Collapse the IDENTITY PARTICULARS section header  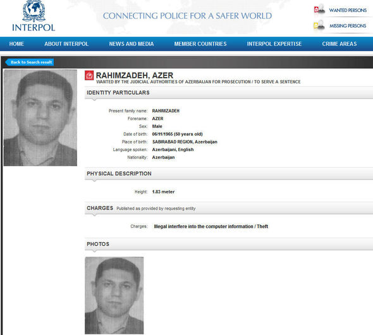229,93
